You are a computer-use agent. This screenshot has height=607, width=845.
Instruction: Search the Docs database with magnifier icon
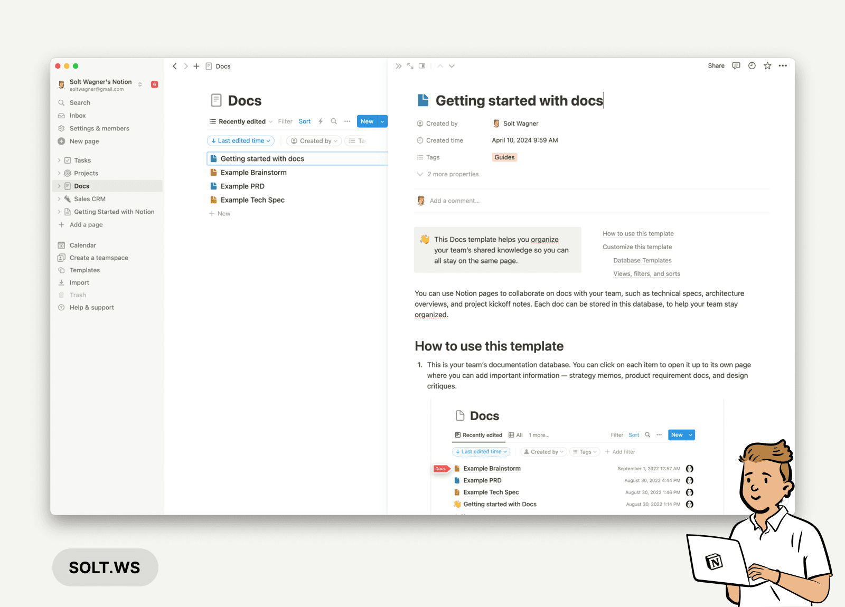pos(334,121)
